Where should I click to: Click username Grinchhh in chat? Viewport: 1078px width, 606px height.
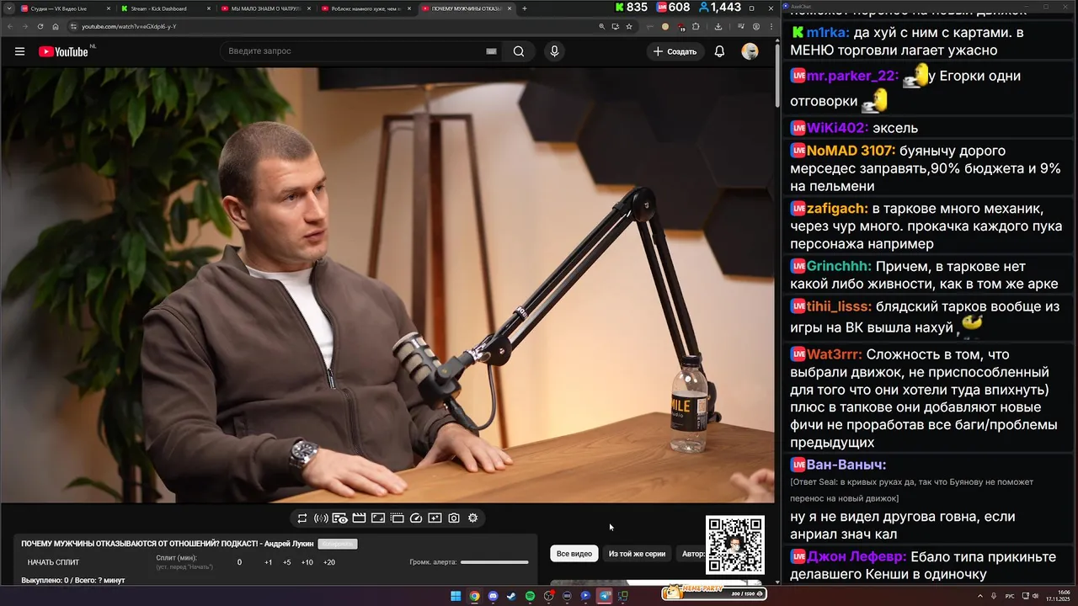pos(838,266)
